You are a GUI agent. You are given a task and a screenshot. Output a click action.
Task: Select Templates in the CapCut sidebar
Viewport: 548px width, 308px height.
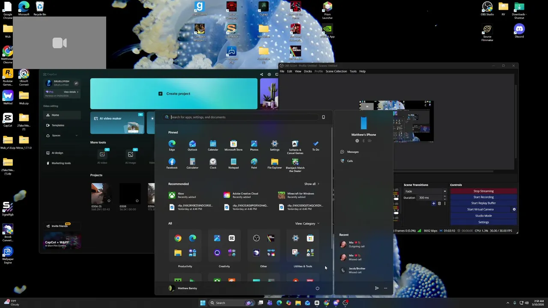pos(62,125)
